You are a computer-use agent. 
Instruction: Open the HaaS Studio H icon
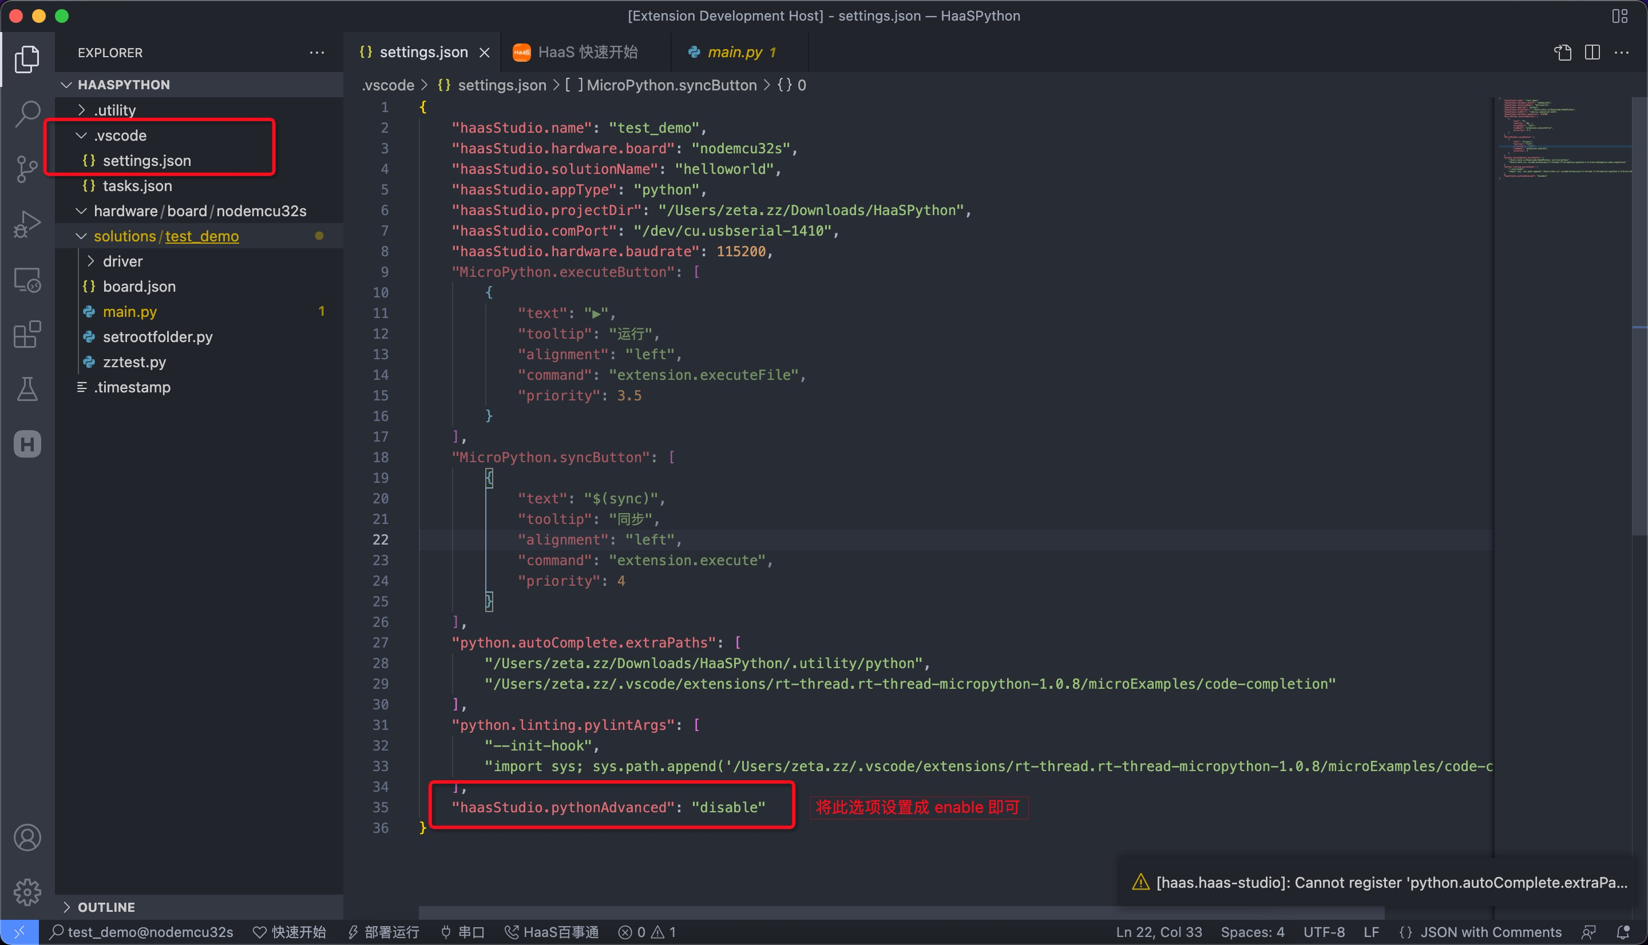27,444
